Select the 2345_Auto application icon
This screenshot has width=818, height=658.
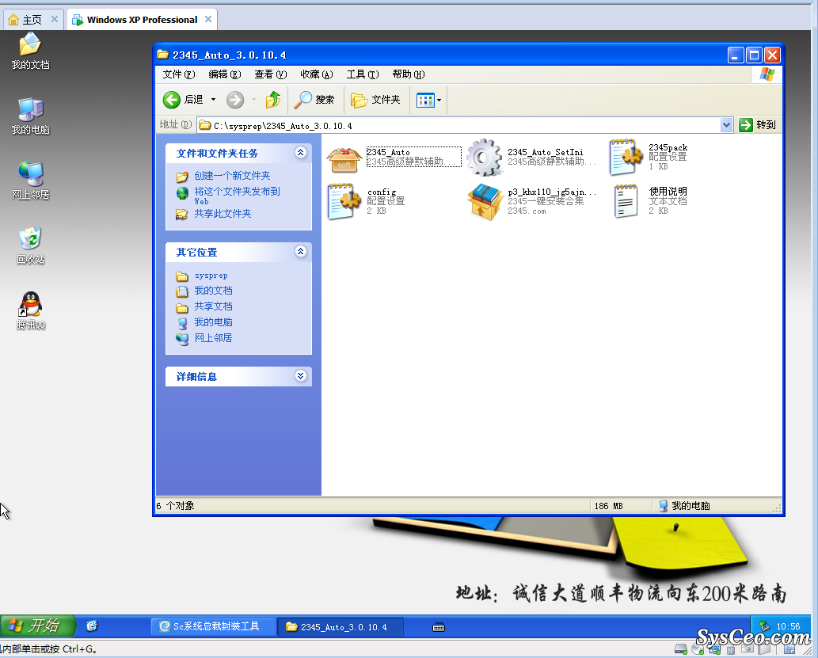[x=344, y=158]
